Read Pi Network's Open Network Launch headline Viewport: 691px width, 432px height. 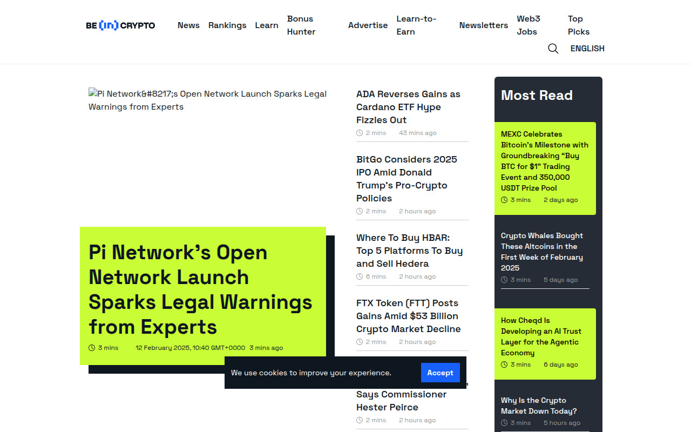click(x=200, y=289)
